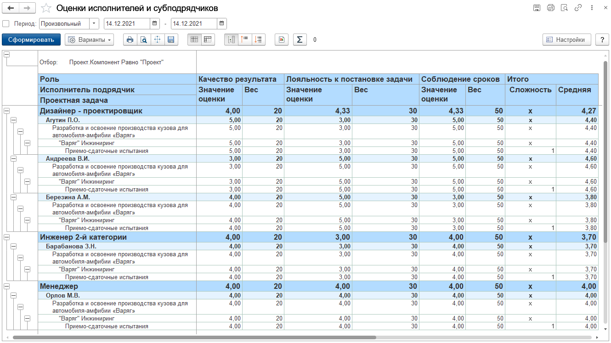Select the Менеджер row label

point(59,287)
